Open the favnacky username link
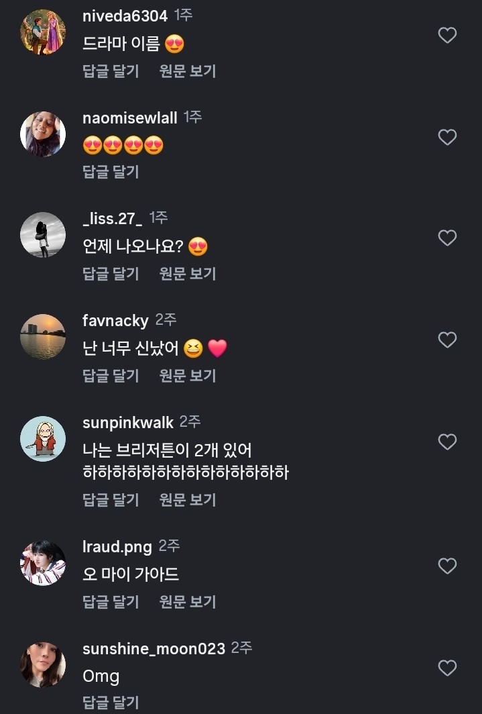Image resolution: width=482 pixels, height=714 pixels. [x=115, y=321]
